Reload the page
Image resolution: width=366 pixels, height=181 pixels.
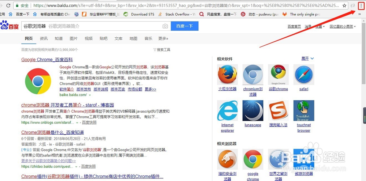tap(8, 5)
